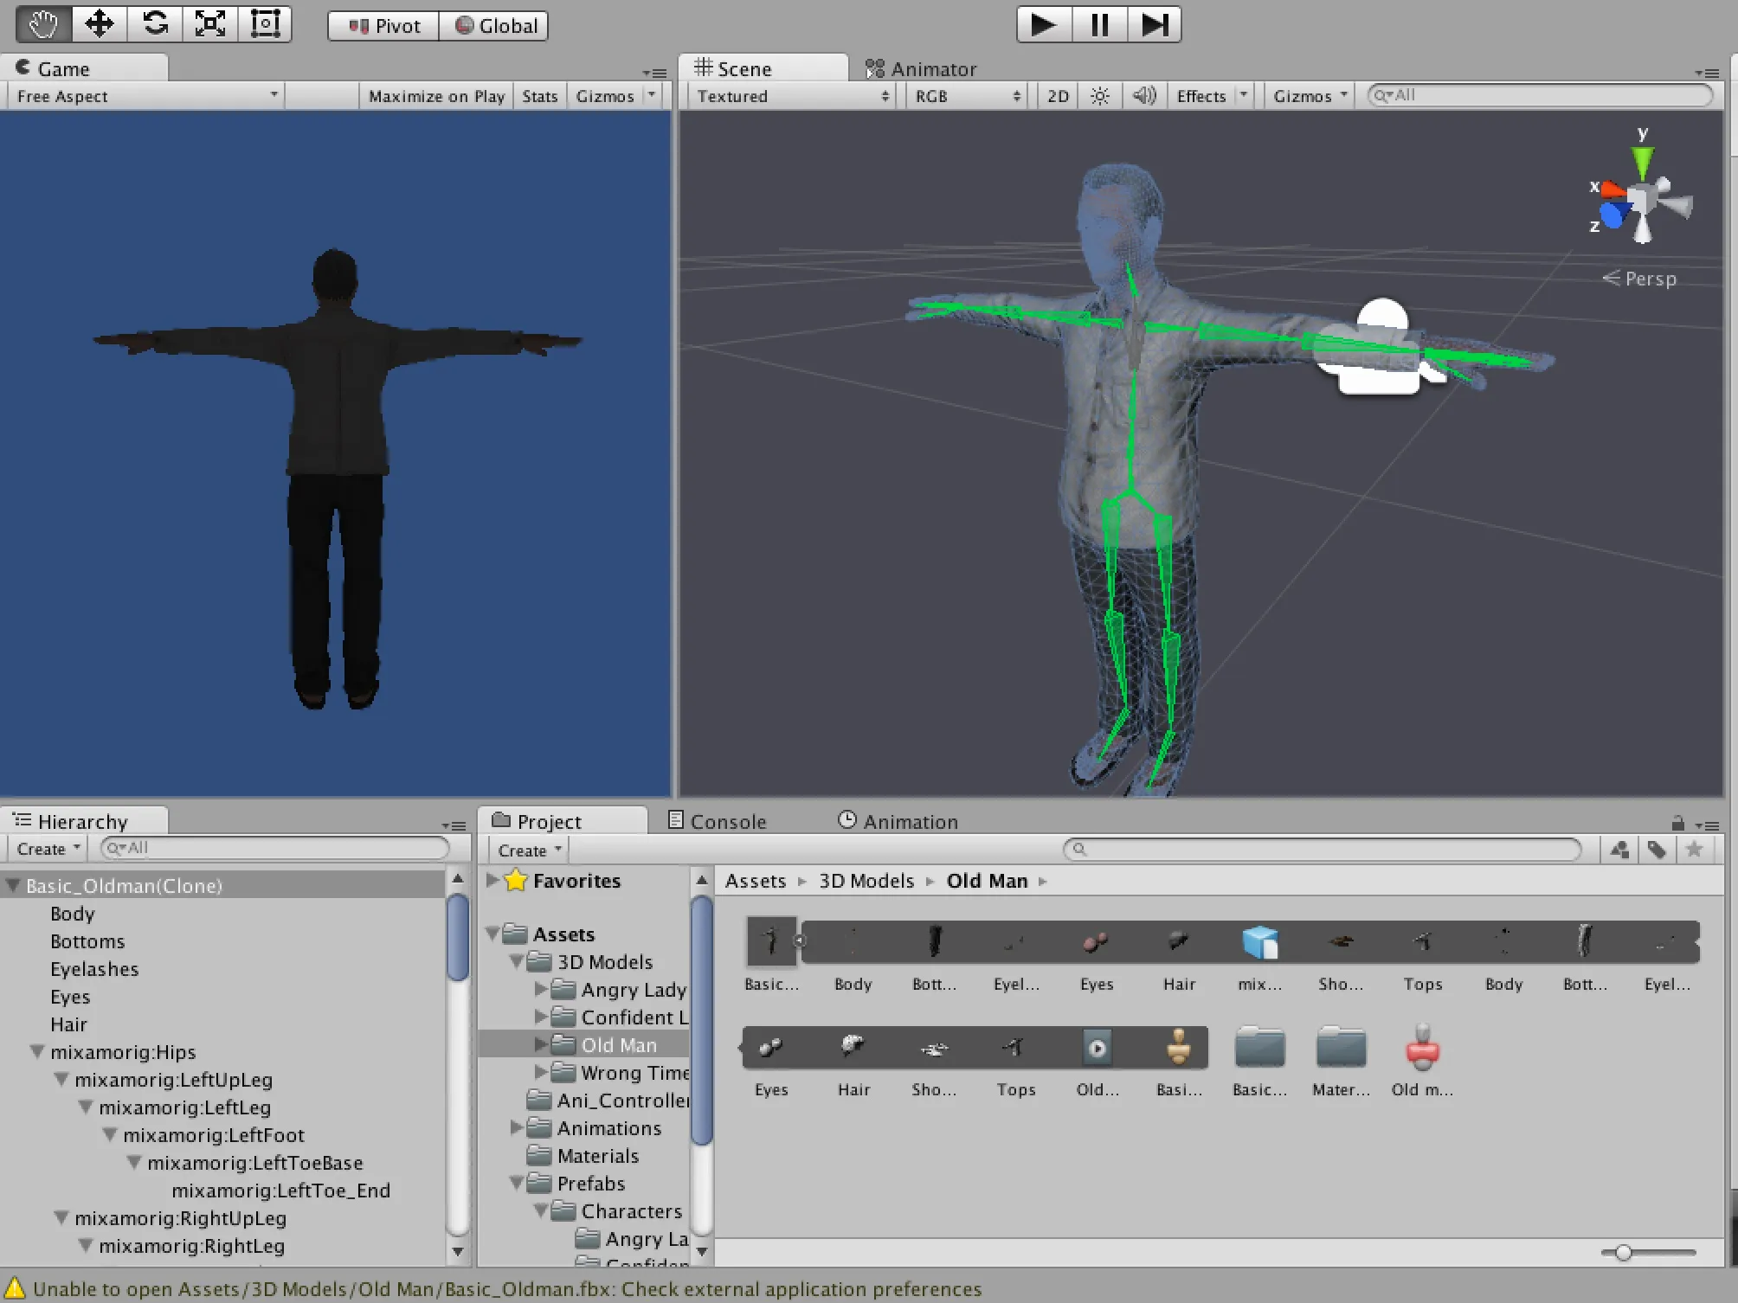
Task: Click the Play button
Action: [1045, 24]
